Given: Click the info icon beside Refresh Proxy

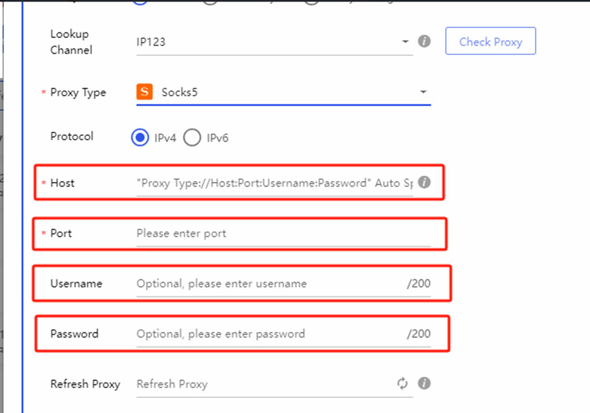Looking at the screenshot, I should [x=424, y=383].
